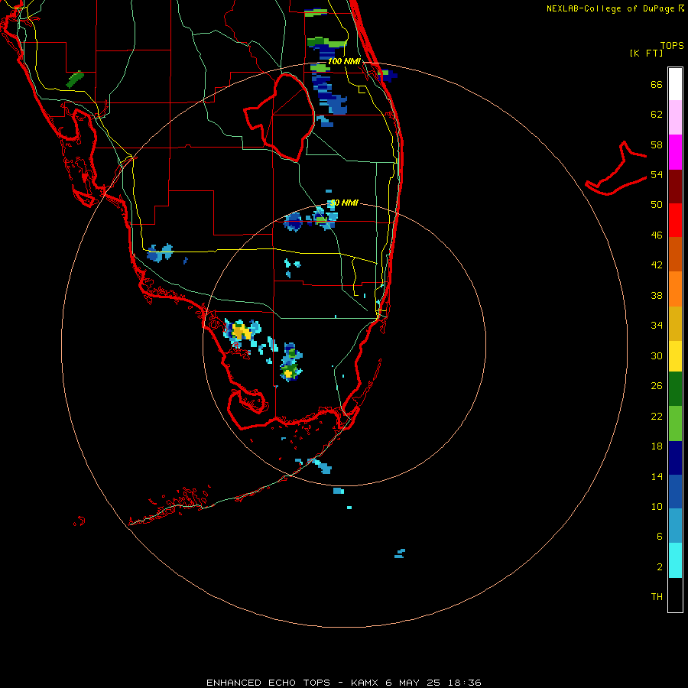Click the 26 legend value
The height and width of the screenshot is (688, 688).
pyautogui.click(x=657, y=386)
